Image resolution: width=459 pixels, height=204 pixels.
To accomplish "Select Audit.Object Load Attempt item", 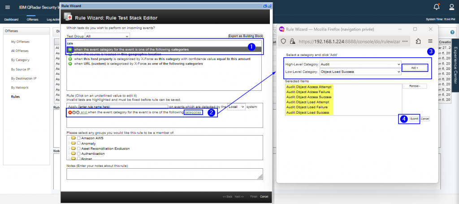I will pos(307,102).
